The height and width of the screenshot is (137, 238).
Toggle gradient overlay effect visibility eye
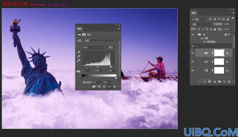click(x=205, y=42)
